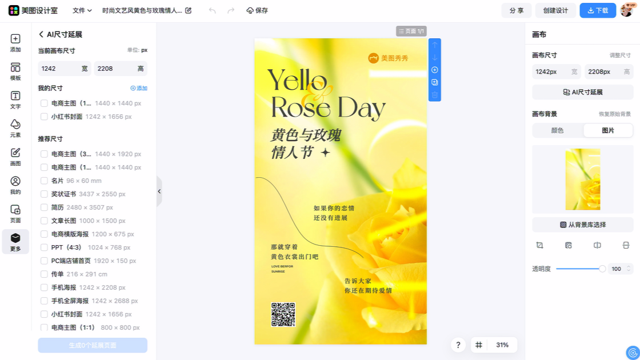Image resolution: width=640 pixels, height=360 pixels.
Task: Click the 下载 download button
Action: tap(598, 11)
